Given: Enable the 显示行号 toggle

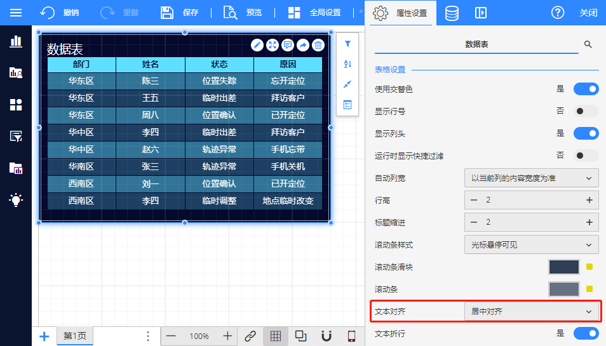Looking at the screenshot, I should click(x=586, y=111).
